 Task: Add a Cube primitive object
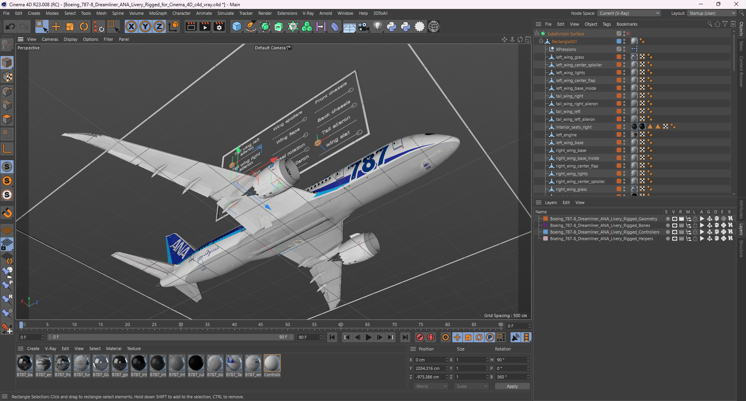237,26
